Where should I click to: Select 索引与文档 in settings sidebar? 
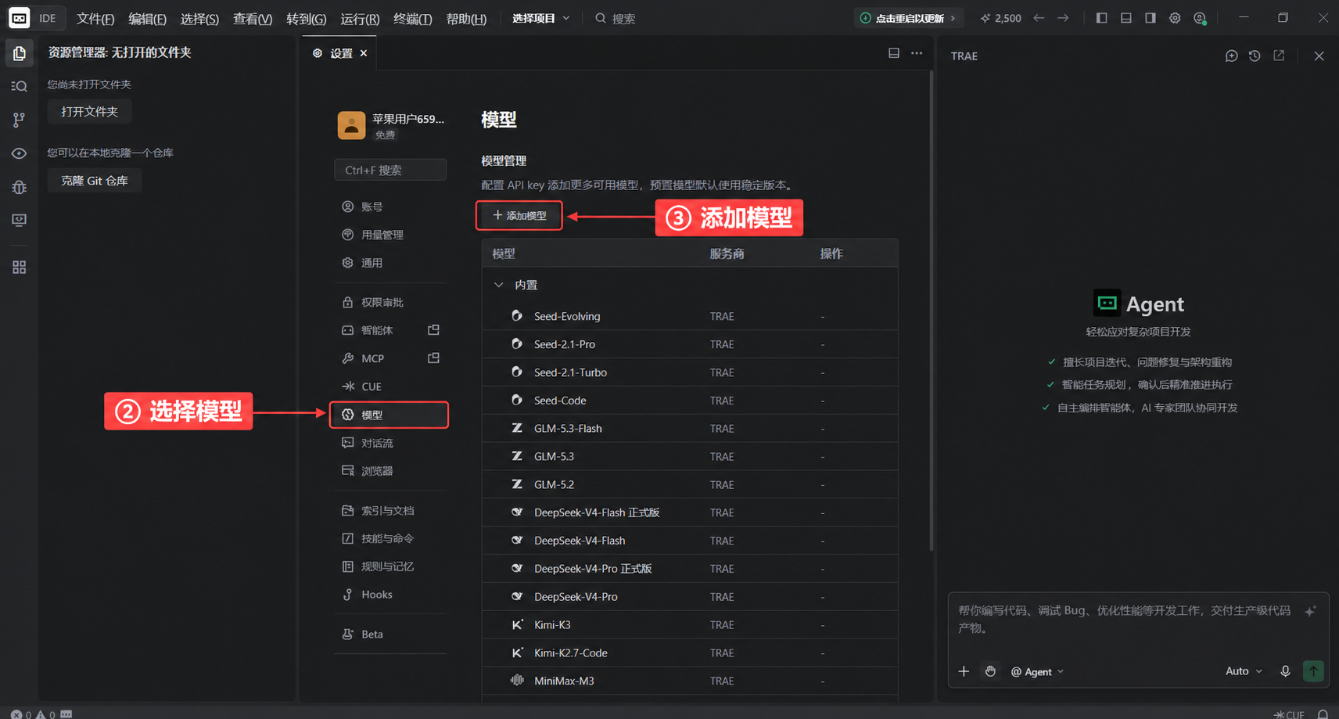click(389, 510)
